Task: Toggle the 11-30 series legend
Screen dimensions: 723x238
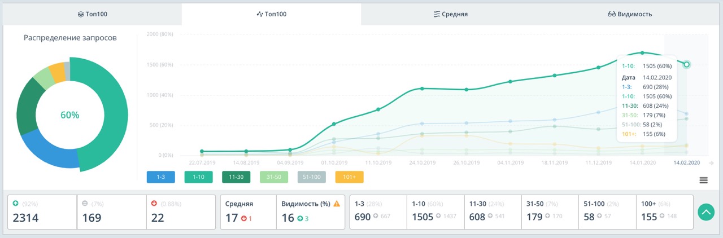Action: (x=236, y=177)
